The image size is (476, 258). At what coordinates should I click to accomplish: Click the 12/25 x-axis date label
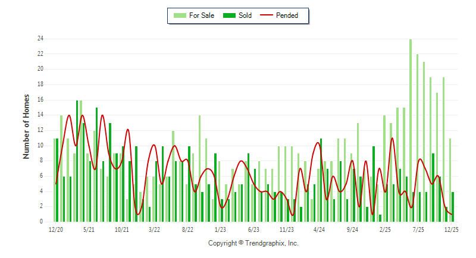tap(451, 229)
